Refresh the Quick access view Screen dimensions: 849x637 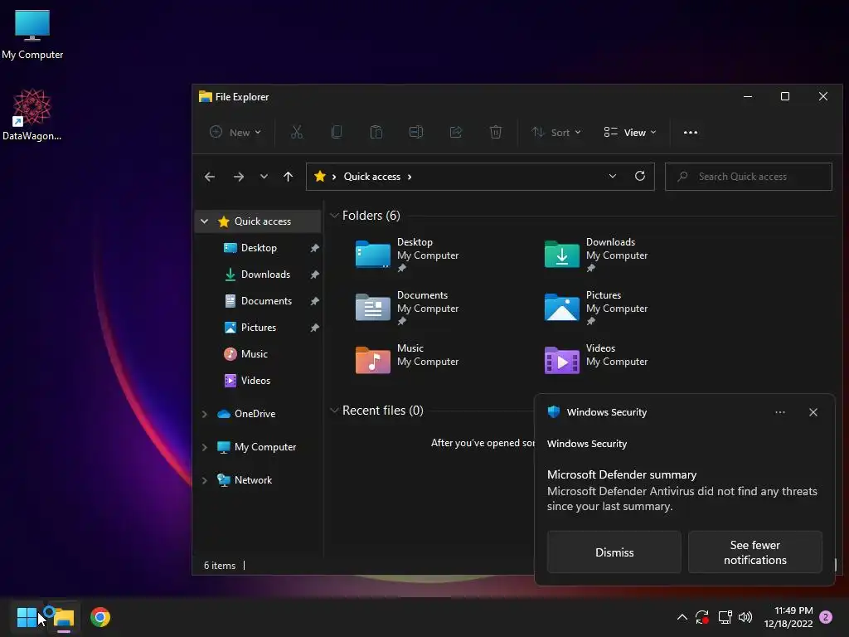(640, 176)
